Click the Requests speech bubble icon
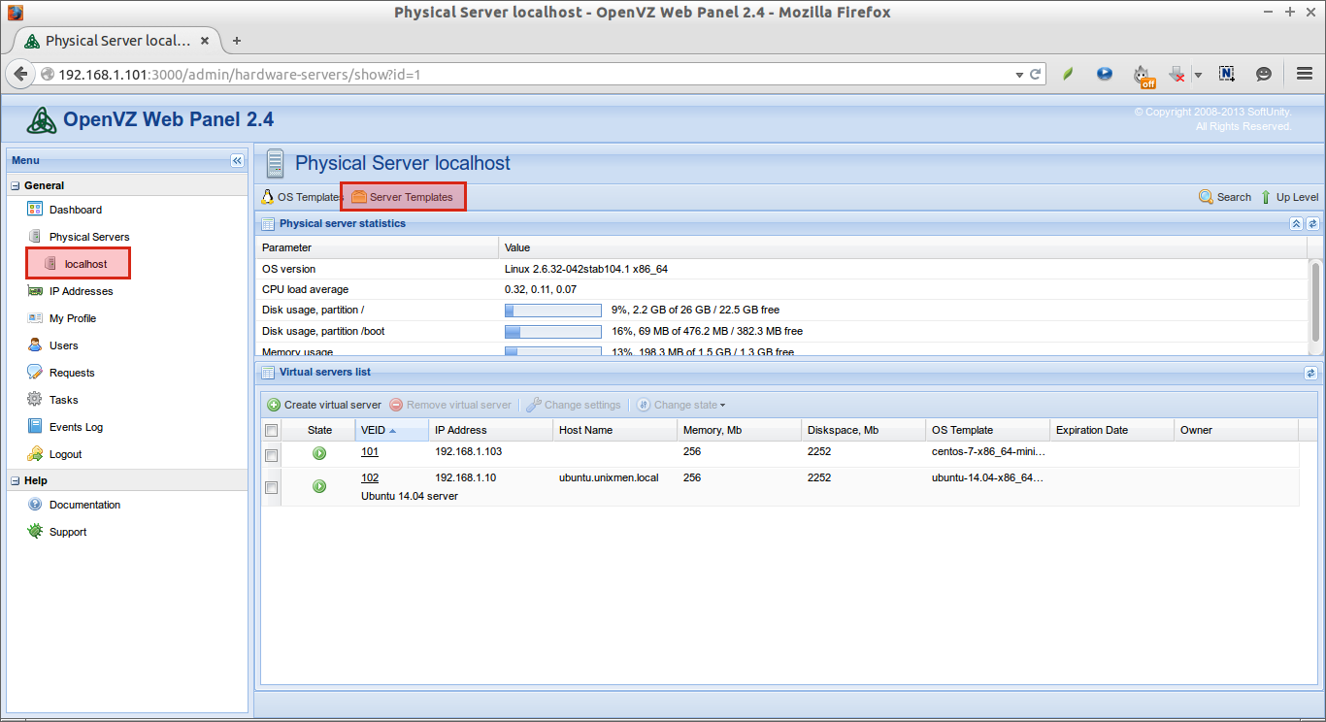This screenshot has width=1326, height=722. tap(35, 372)
